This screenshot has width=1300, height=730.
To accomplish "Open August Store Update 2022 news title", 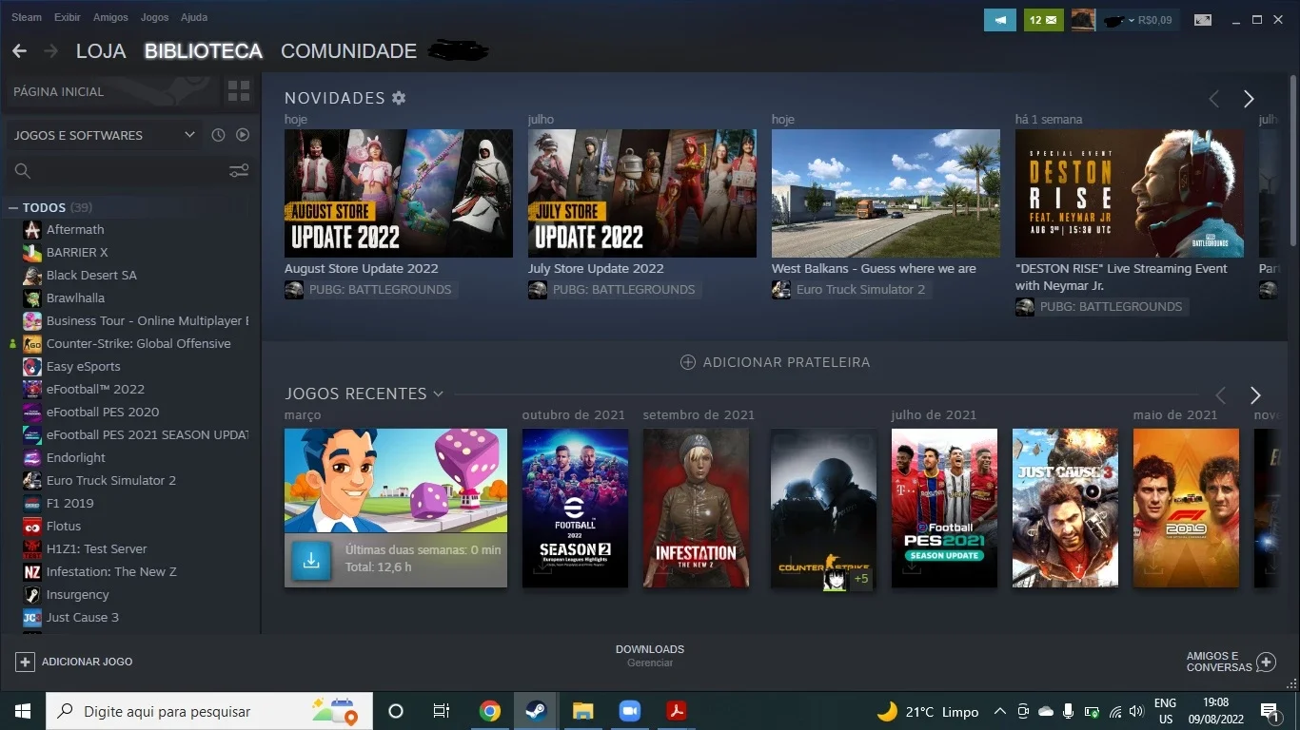I will 362,269.
